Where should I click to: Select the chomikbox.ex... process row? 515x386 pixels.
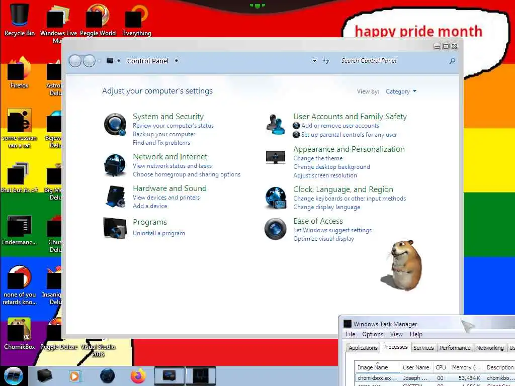coord(435,378)
